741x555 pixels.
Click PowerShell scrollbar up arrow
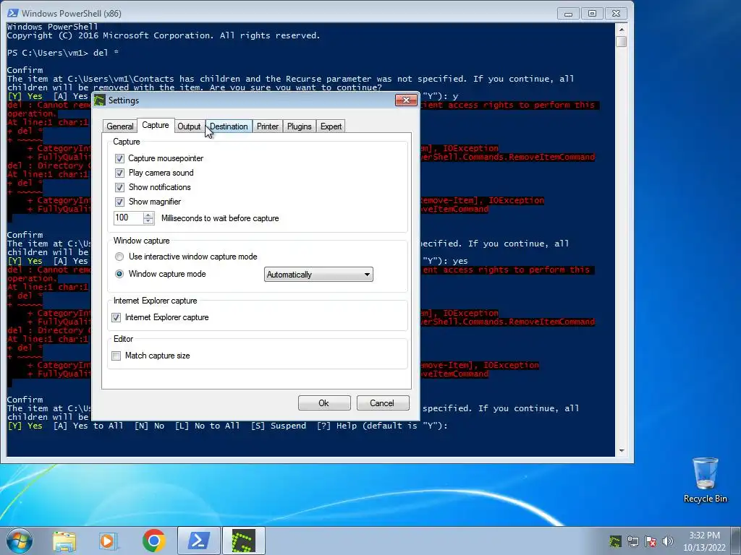622,29
